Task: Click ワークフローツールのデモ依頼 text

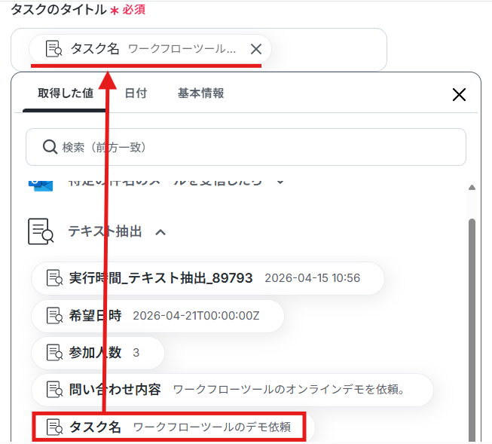Action: pos(212,427)
